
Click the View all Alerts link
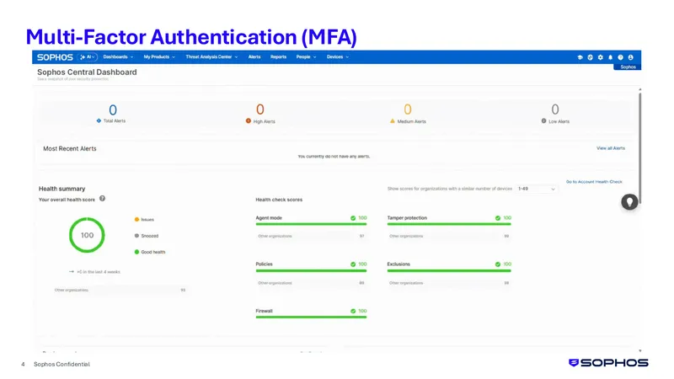610,148
